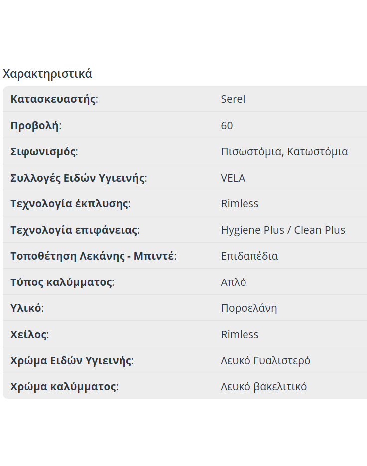
Task: Click the Τοποθέτηση Λεκάνης - Μπιντέ label
Action: coord(94,256)
